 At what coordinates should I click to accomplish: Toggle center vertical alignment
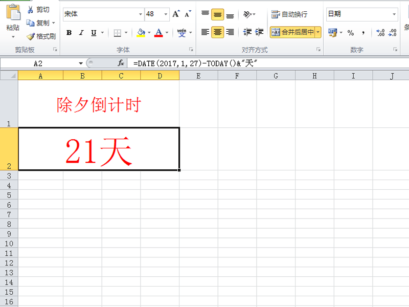tap(218, 13)
